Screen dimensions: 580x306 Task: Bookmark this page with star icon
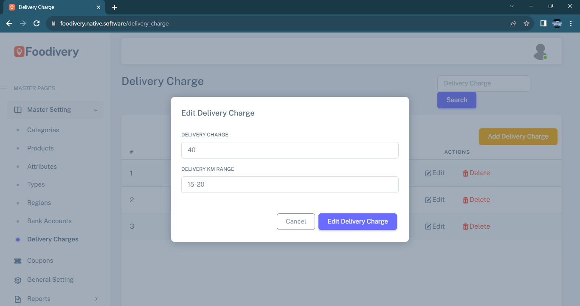[x=527, y=24]
